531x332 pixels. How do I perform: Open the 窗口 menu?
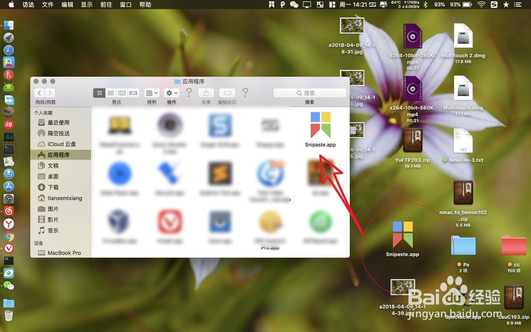click(126, 4)
